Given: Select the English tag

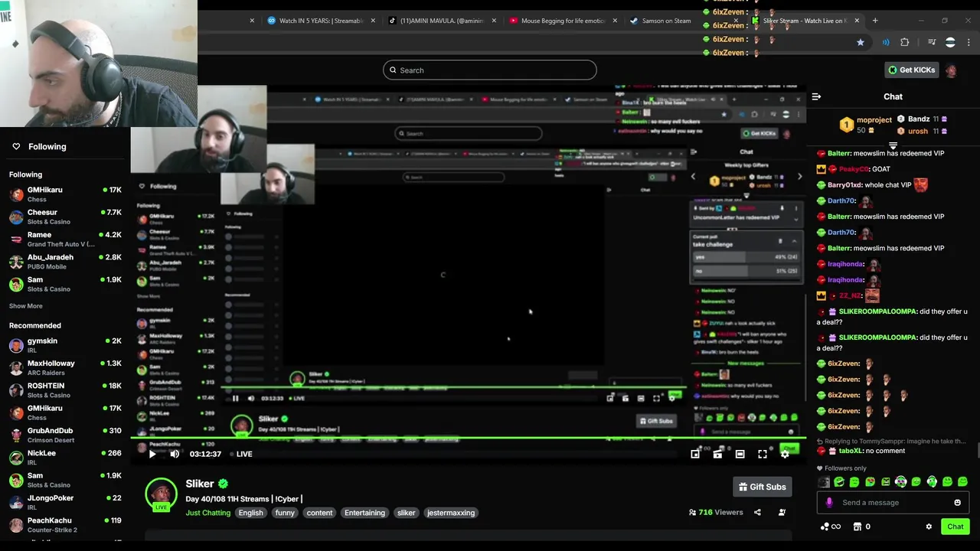Looking at the screenshot, I should (250, 513).
